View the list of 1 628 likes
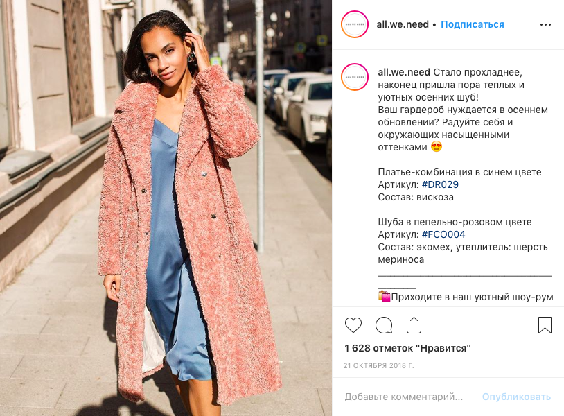 [407, 348]
